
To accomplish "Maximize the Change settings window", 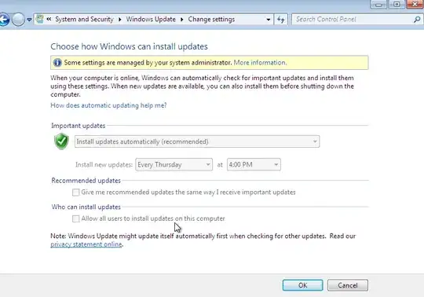I will (x=397, y=5).
